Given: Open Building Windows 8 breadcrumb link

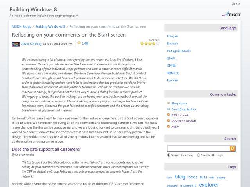Looking at the screenshot, I should [x=50, y=27].
